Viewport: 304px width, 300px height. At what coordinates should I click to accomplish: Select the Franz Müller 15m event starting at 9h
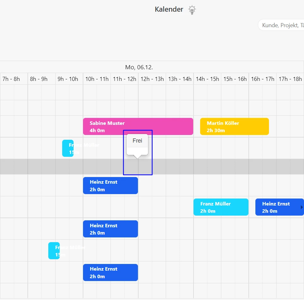click(x=68, y=148)
